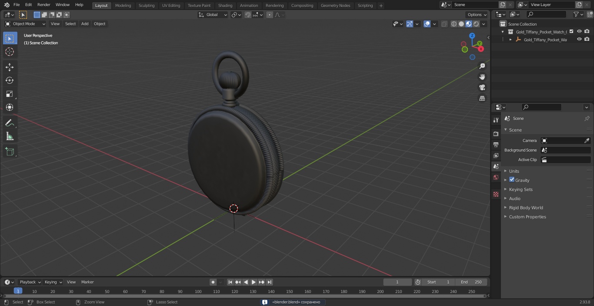Activate the Move tool
Viewport: 594px width, 306px height.
(10, 67)
